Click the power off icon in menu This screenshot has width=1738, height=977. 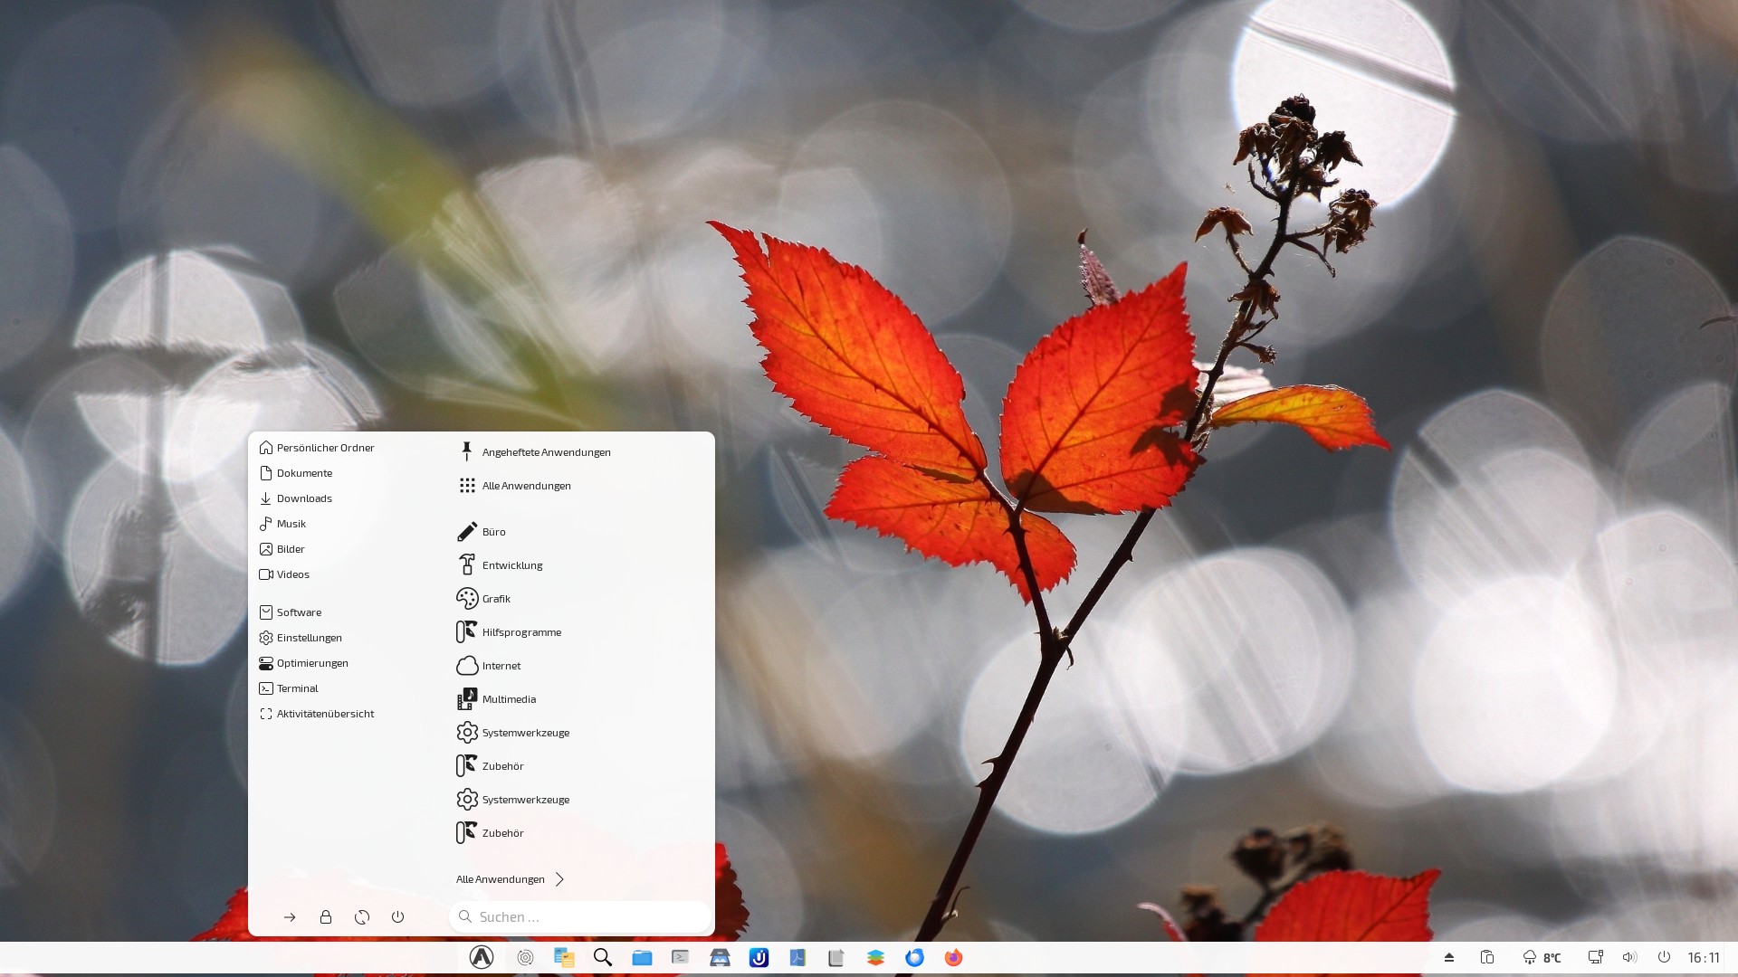397,917
